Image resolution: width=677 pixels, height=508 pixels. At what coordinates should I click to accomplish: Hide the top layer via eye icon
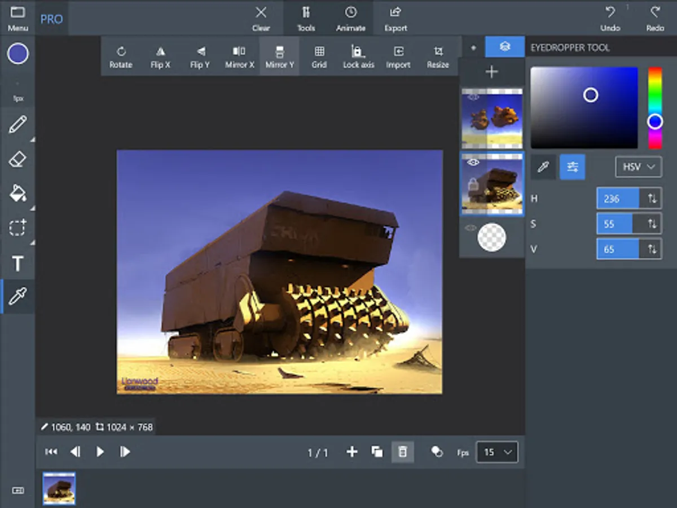pos(473,97)
